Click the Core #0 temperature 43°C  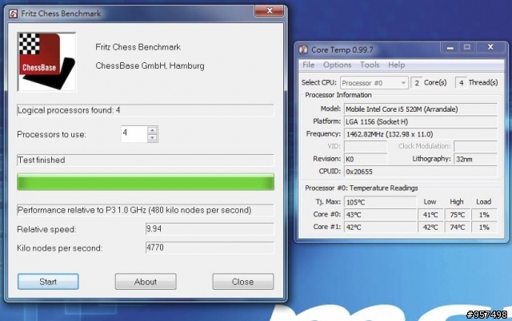click(x=381, y=215)
